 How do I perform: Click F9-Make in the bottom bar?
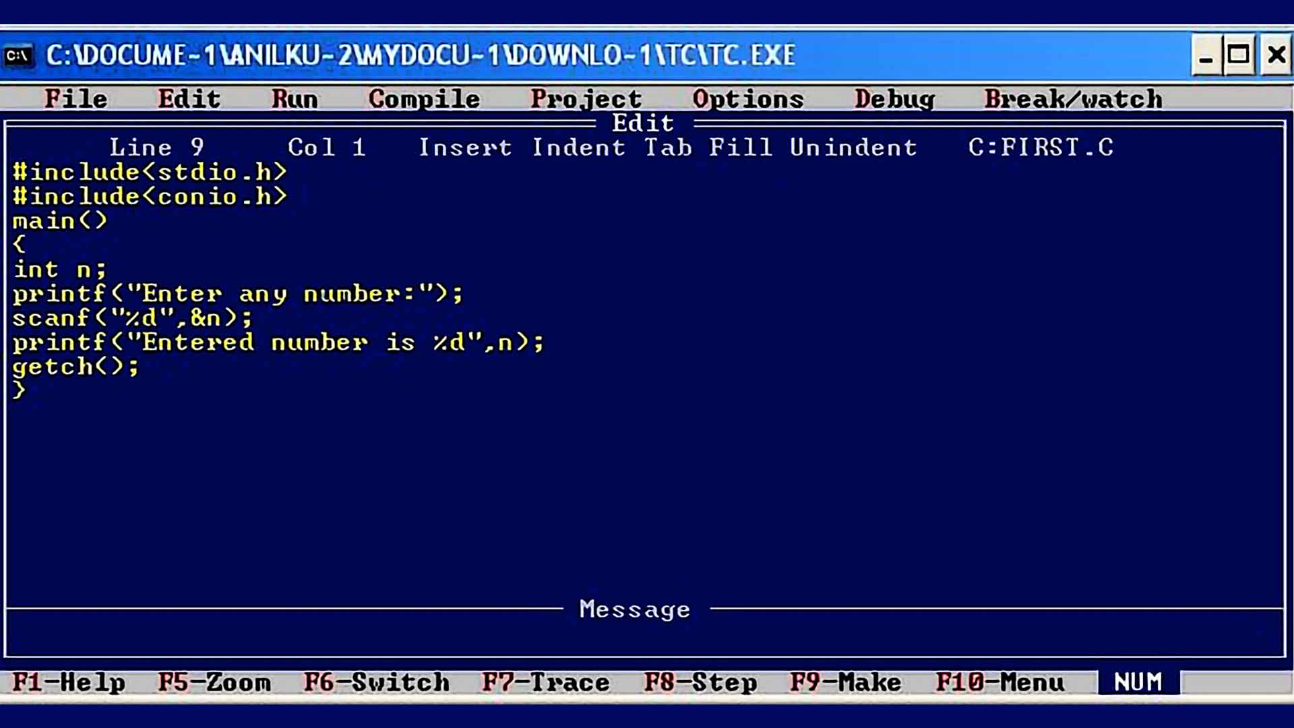pos(846,682)
